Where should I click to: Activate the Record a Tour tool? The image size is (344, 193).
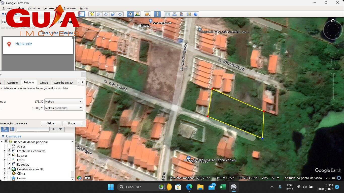point(120,14)
